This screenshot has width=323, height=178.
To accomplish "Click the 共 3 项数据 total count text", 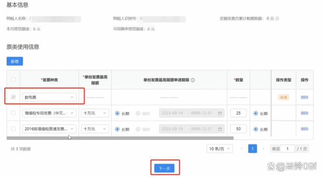I will pos(21,149).
